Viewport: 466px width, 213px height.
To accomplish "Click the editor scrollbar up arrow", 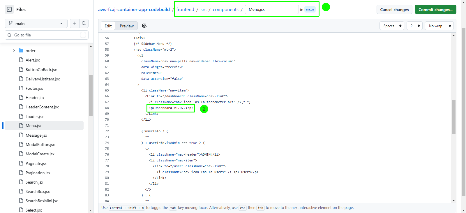I will click(453, 35).
